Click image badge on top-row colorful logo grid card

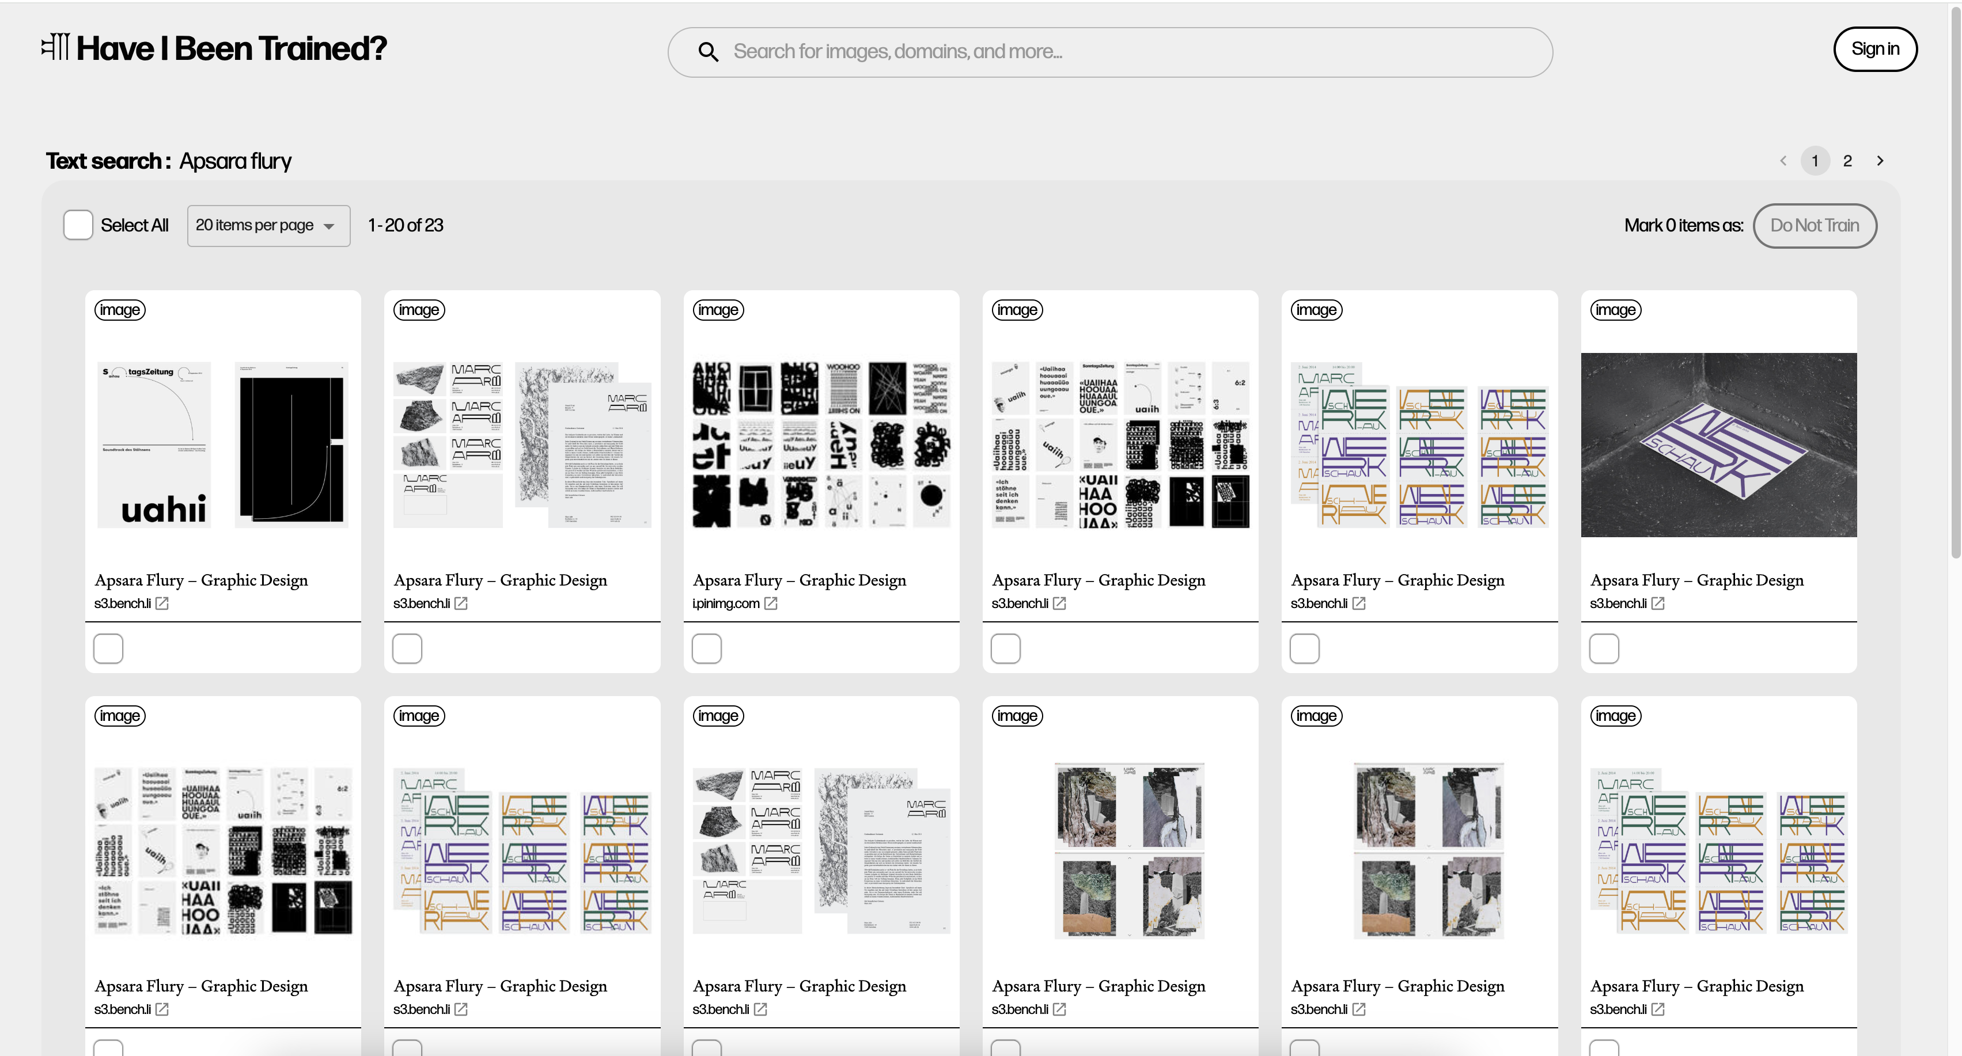point(1316,310)
